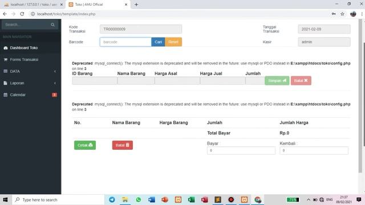Open the Calendar sidebar item

click(30, 95)
